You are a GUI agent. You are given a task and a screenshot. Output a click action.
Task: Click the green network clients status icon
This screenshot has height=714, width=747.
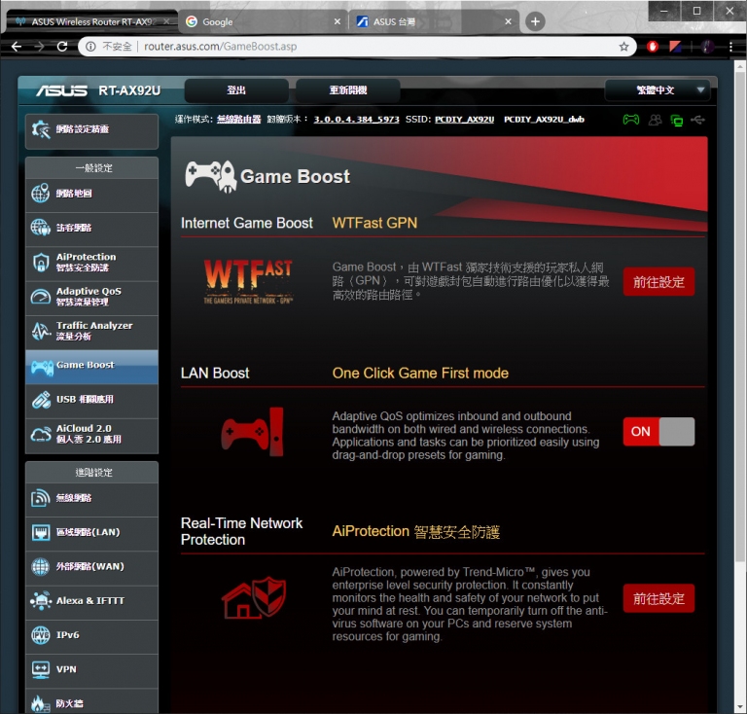(x=677, y=121)
